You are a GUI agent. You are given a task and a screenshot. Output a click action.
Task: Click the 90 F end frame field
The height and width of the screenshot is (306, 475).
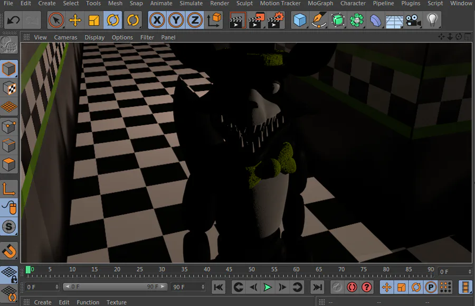click(x=188, y=287)
